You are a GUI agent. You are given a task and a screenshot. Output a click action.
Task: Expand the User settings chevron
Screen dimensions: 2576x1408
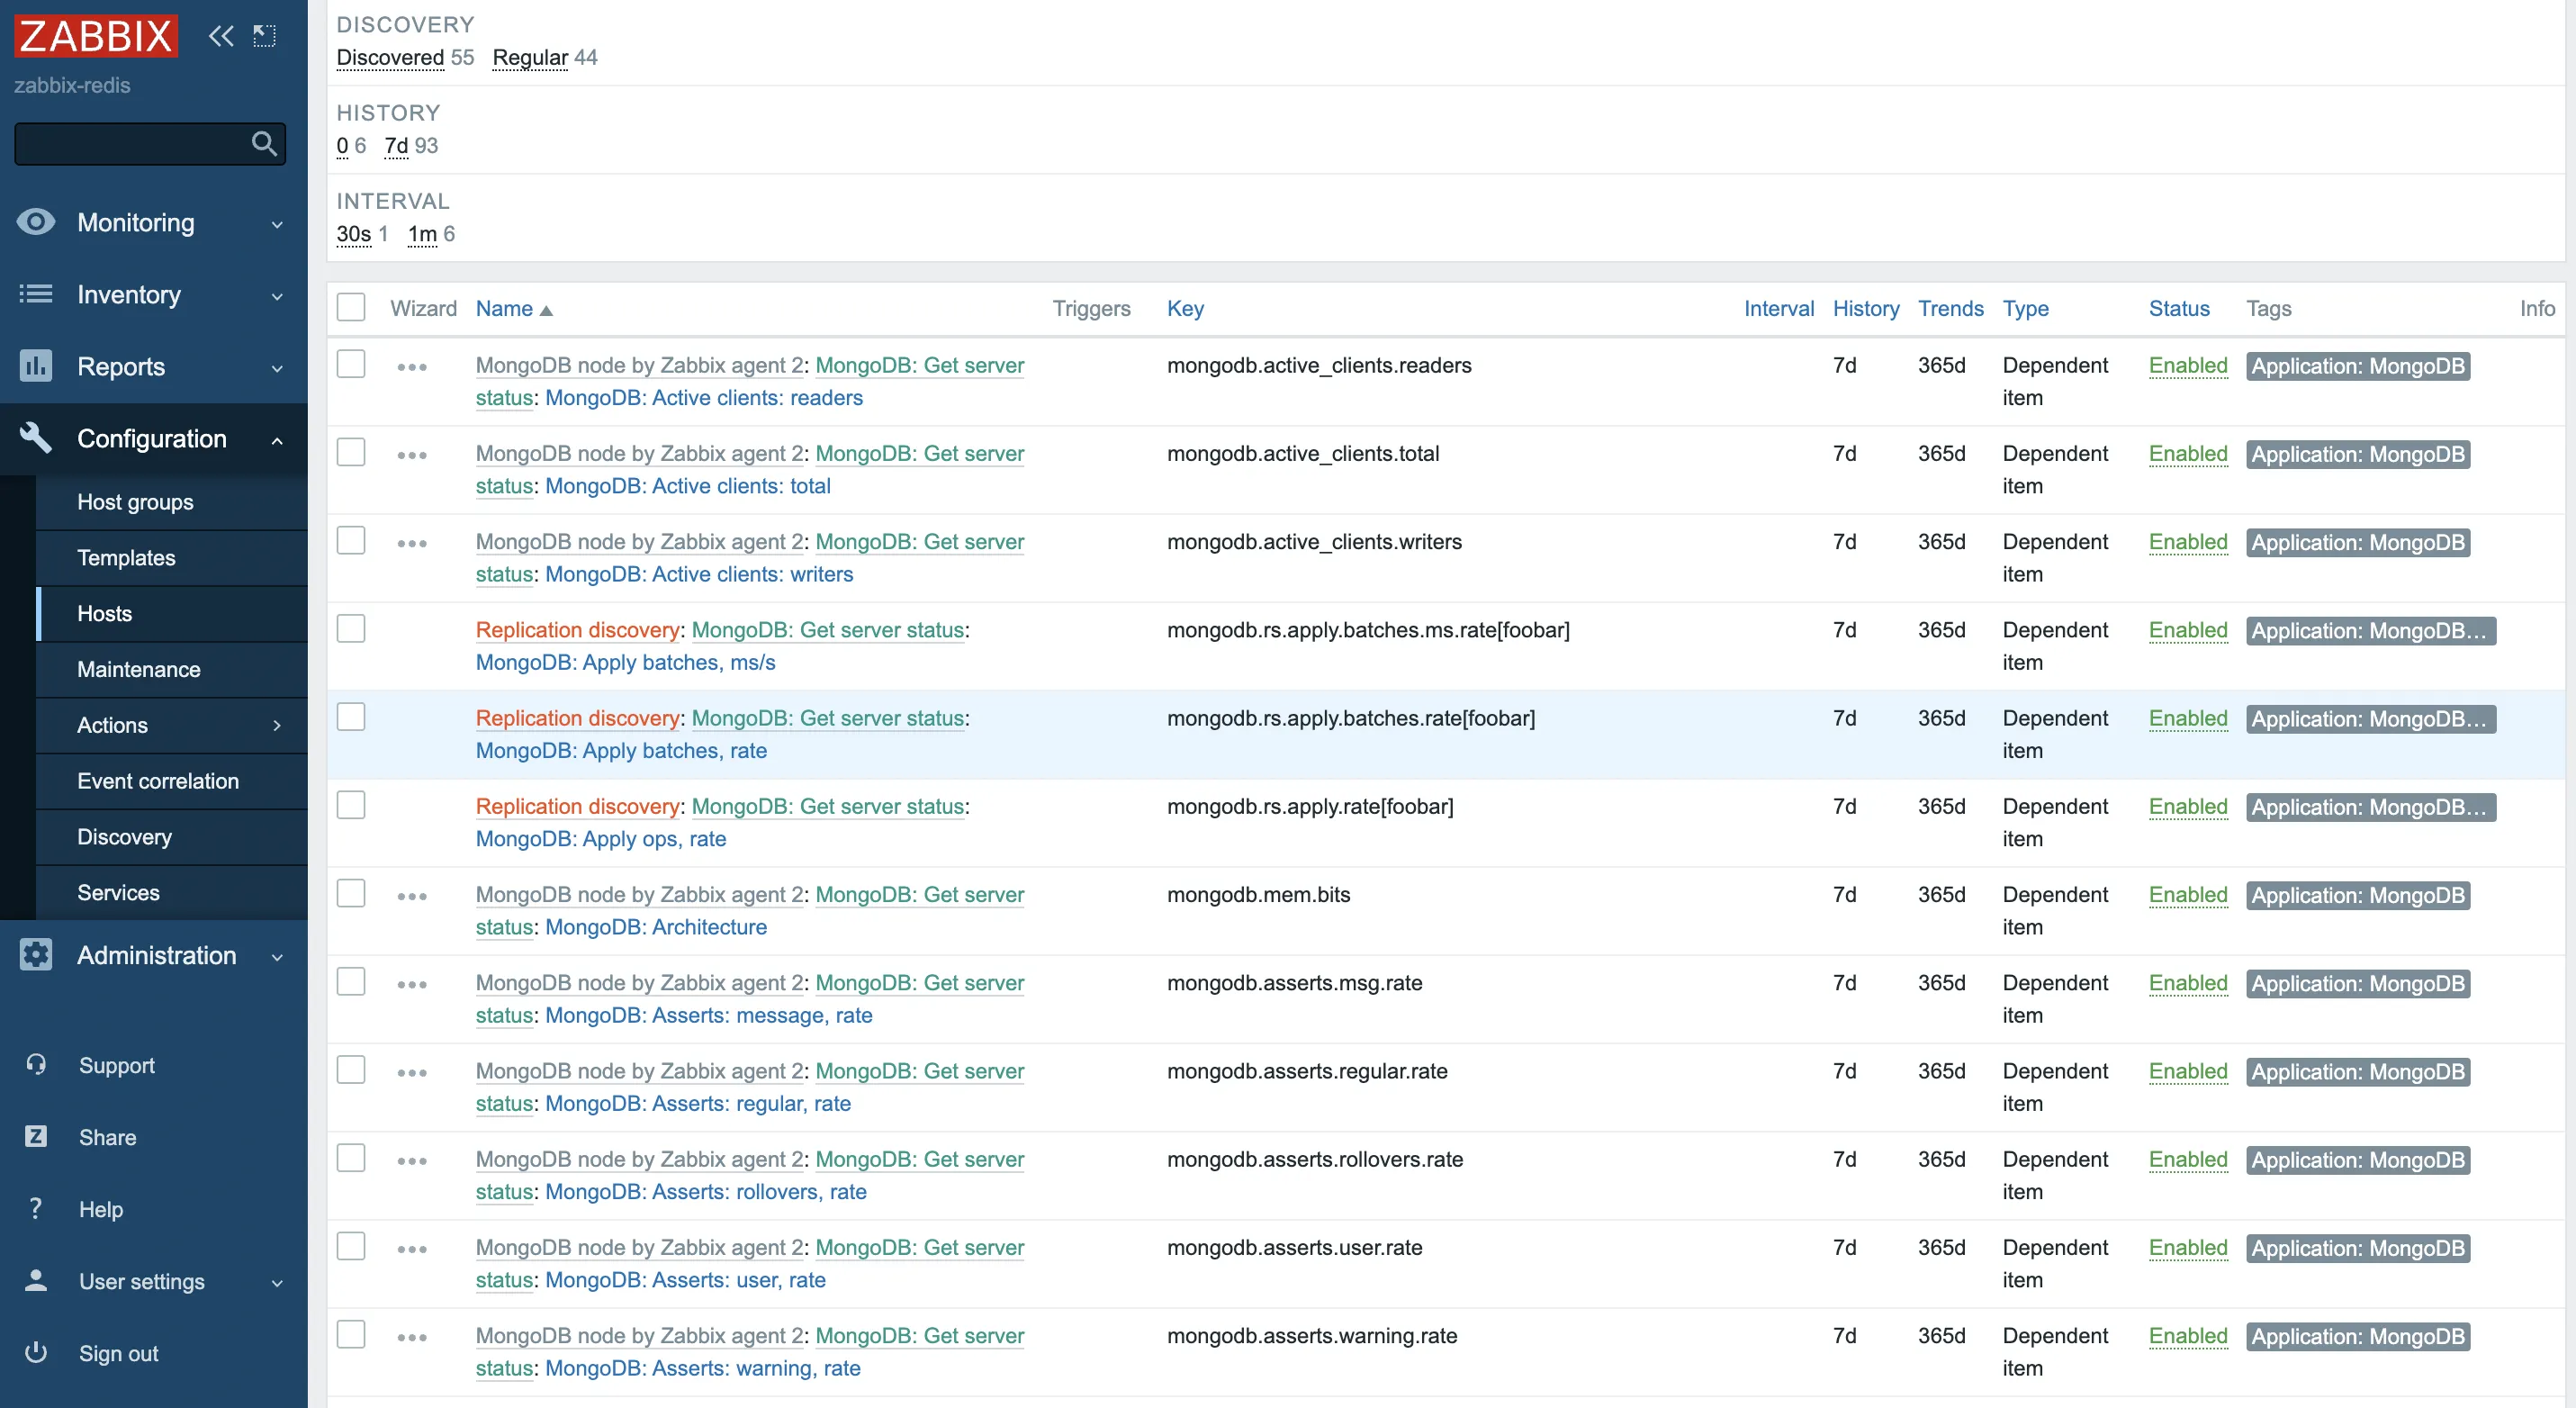(277, 1283)
